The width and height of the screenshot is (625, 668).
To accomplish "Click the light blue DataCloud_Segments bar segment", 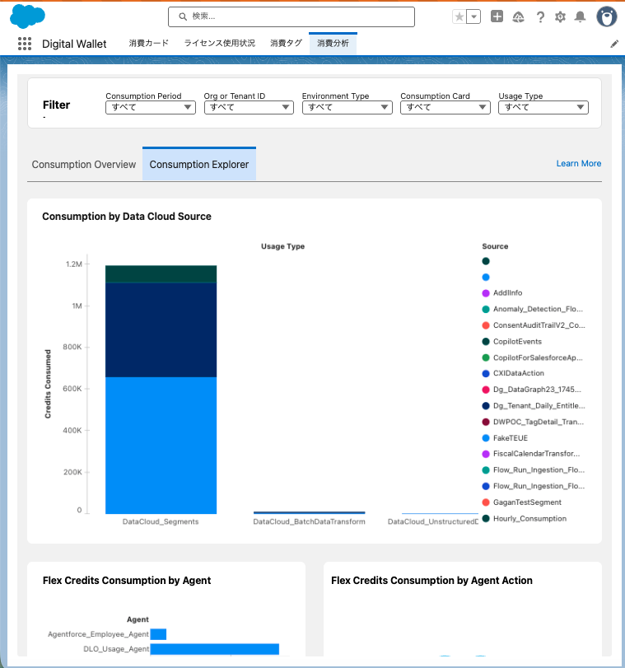I will [x=161, y=445].
